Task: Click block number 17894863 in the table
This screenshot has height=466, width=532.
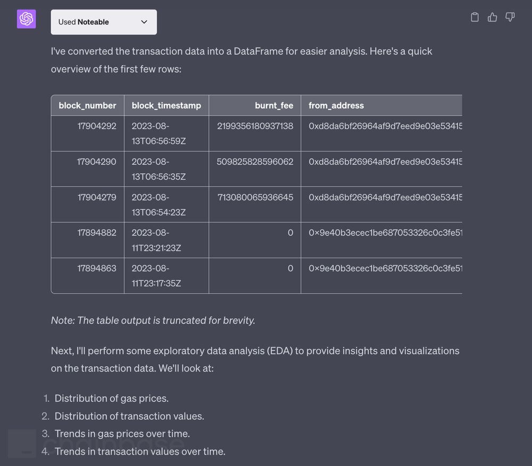Action: tap(97, 268)
